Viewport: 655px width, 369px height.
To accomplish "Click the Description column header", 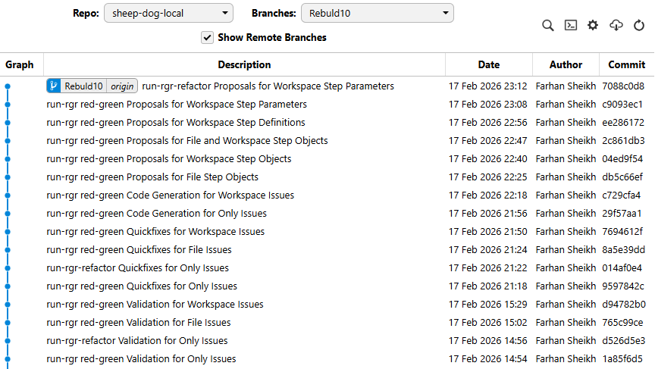I will tap(244, 64).
